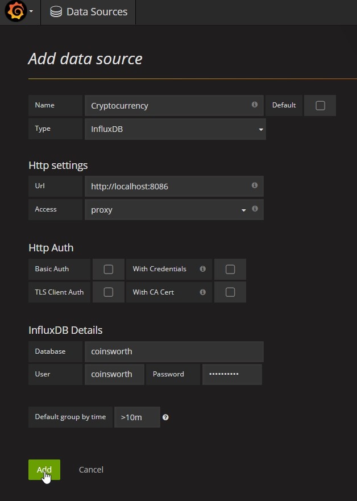Enable the Default data source checkbox
Screen dimensions: 357x501
320,105
